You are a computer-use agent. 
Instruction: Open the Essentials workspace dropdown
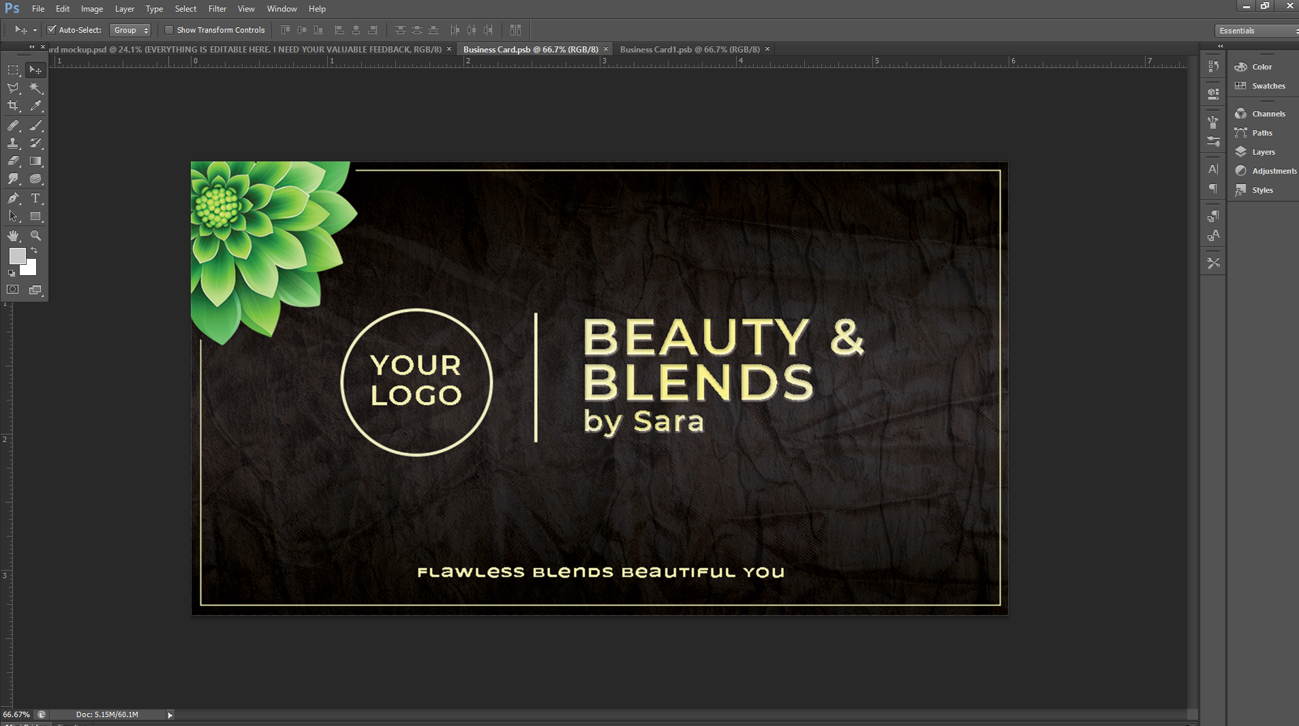pos(1256,31)
